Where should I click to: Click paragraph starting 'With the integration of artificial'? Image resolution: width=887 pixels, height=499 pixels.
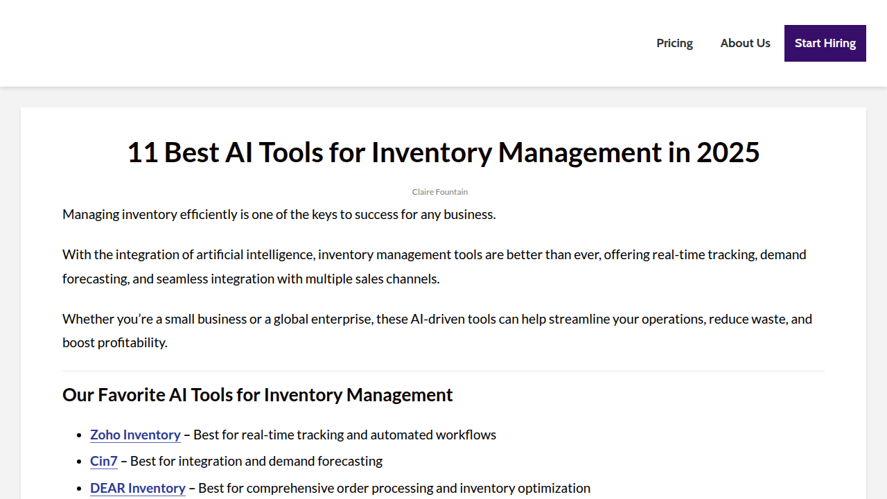(443, 267)
